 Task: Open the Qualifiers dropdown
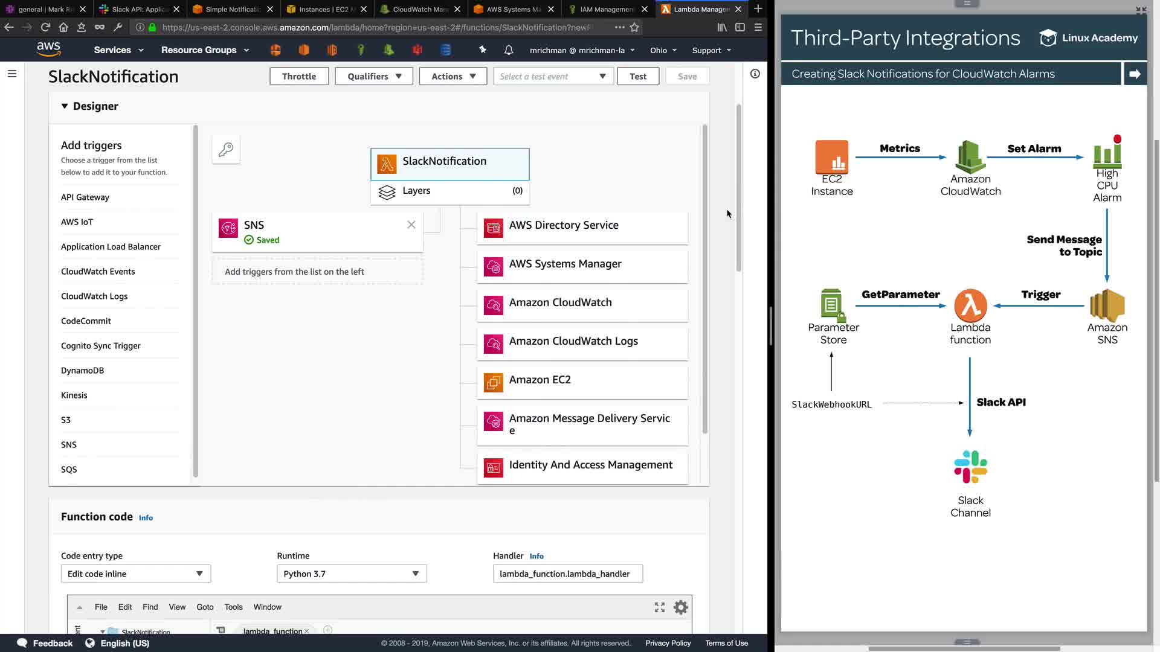pyautogui.click(x=374, y=76)
